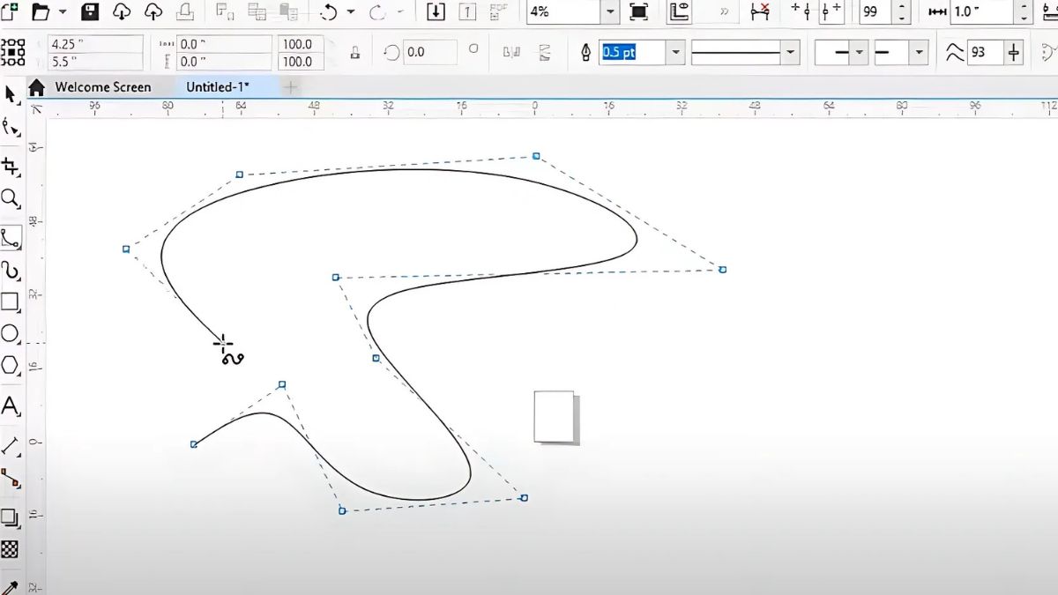Click the smoothing slider button
Viewport: 1058px width, 595px height.
point(1015,52)
